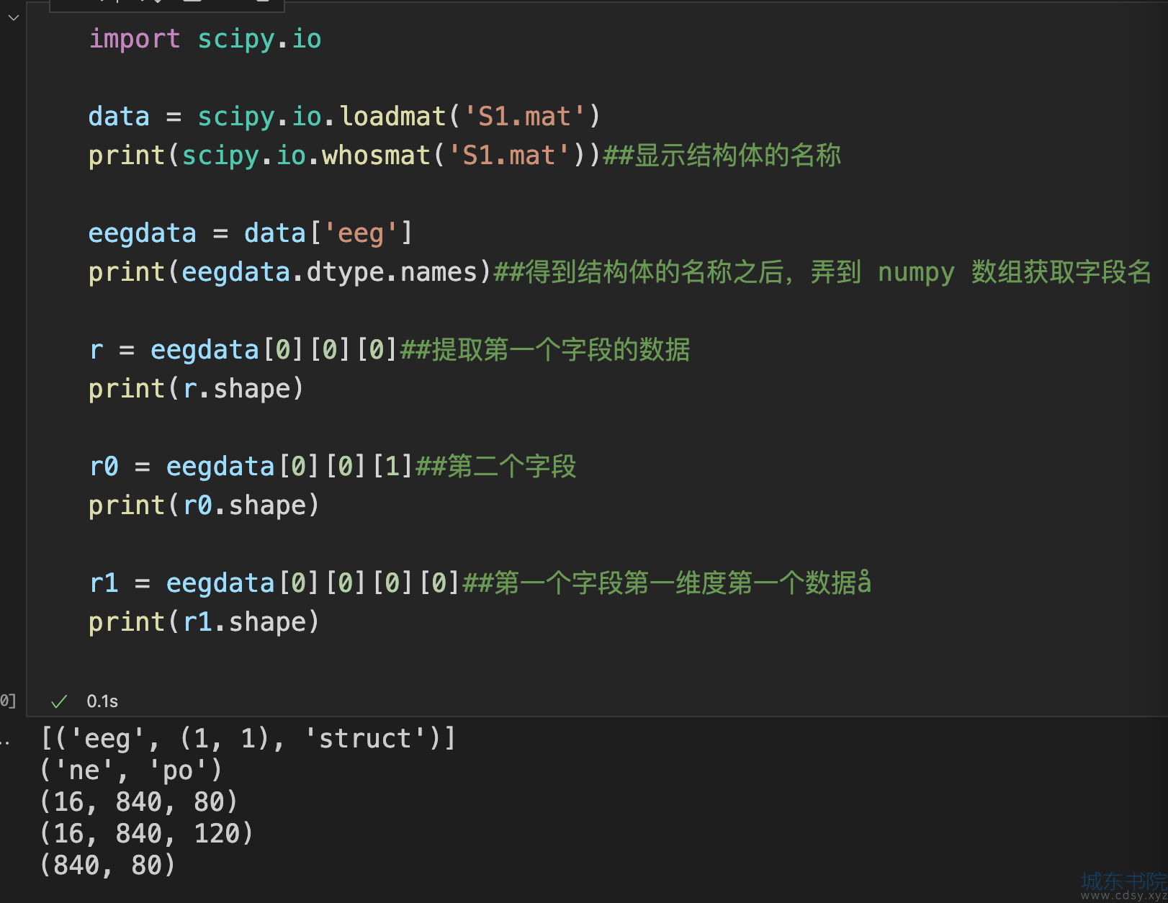Viewport: 1168px width, 903px height.
Task: Click the green execution success checkmark
Action: (x=60, y=701)
